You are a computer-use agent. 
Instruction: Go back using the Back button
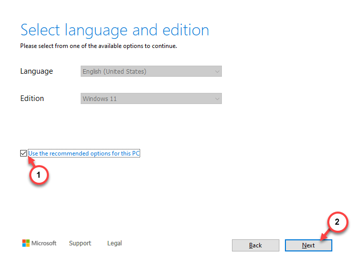pos(256,245)
